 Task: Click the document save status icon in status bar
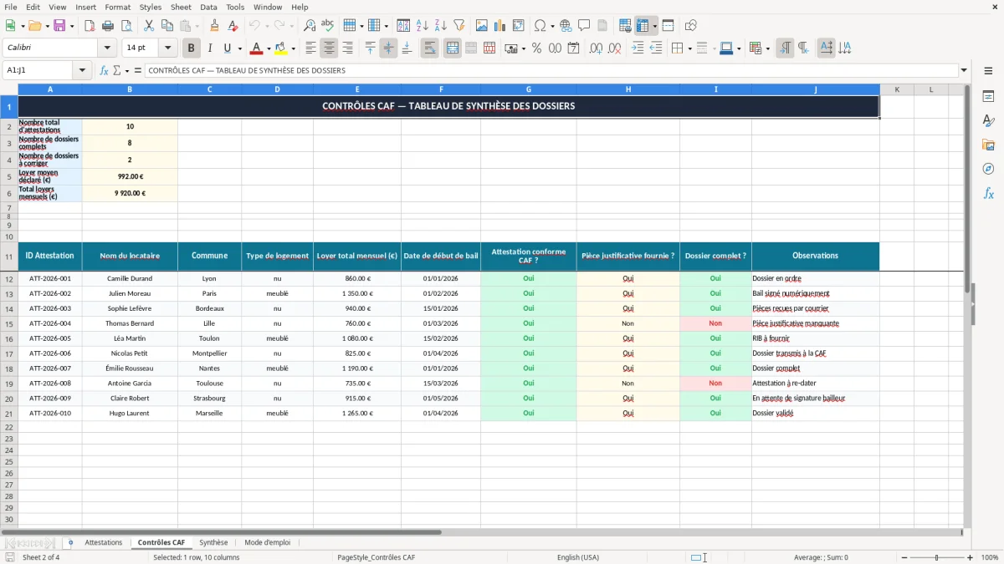[10, 557]
